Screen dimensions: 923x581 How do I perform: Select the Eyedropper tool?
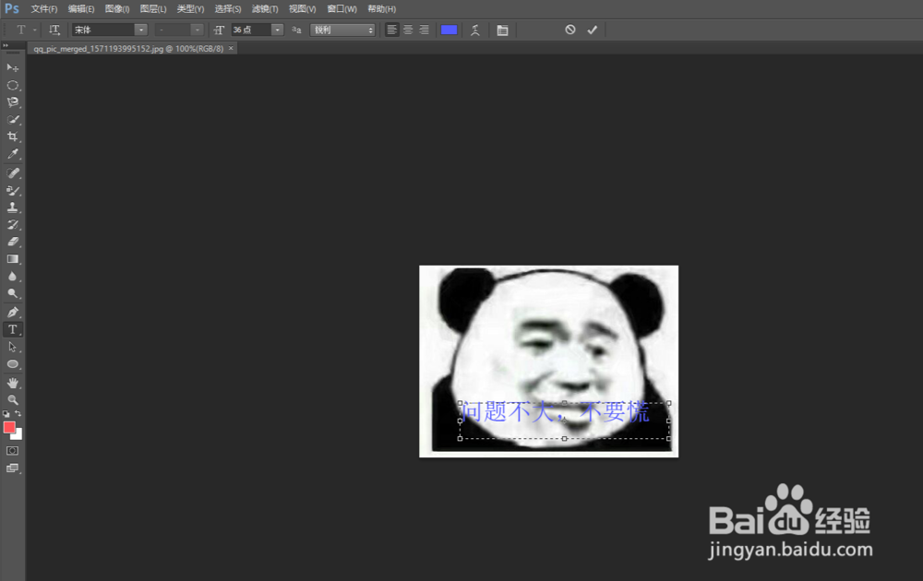coord(12,154)
